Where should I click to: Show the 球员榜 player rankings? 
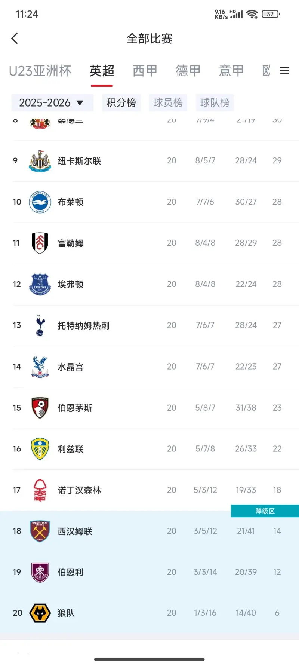168,102
